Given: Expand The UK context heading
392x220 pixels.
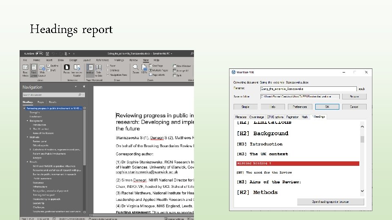Looking at the screenshot, I should tap(31, 129).
